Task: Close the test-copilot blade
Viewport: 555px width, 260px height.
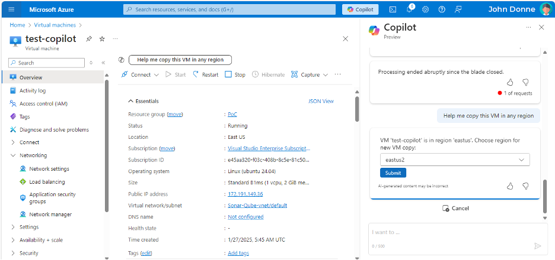Action: (x=346, y=39)
